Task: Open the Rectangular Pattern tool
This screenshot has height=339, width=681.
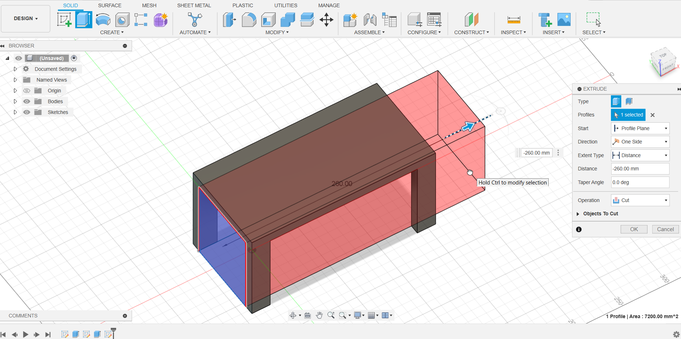Action: point(141,20)
